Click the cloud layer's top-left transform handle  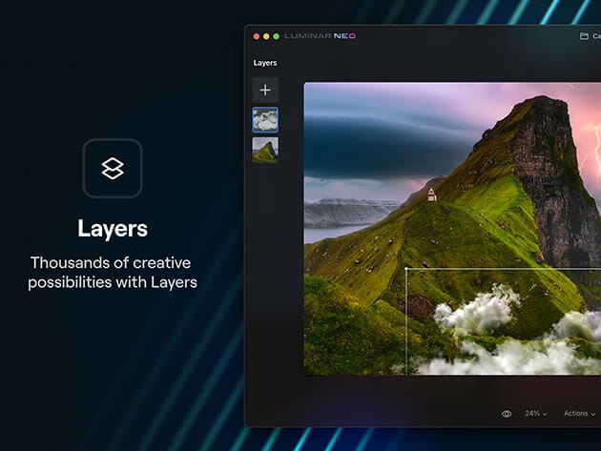[406, 269]
